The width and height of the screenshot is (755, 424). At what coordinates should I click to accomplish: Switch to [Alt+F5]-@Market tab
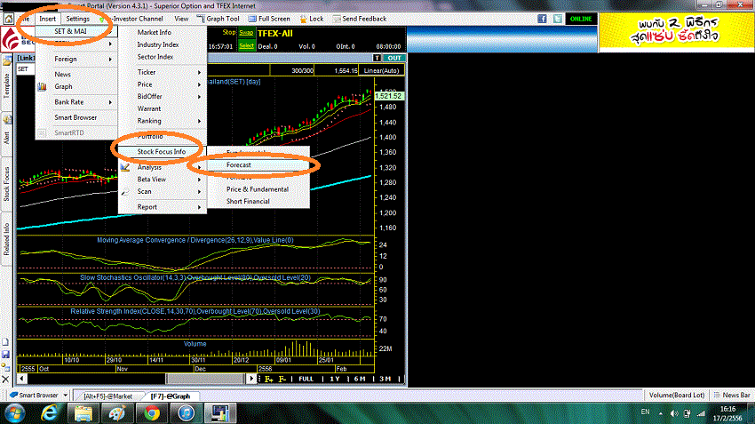tap(107, 396)
